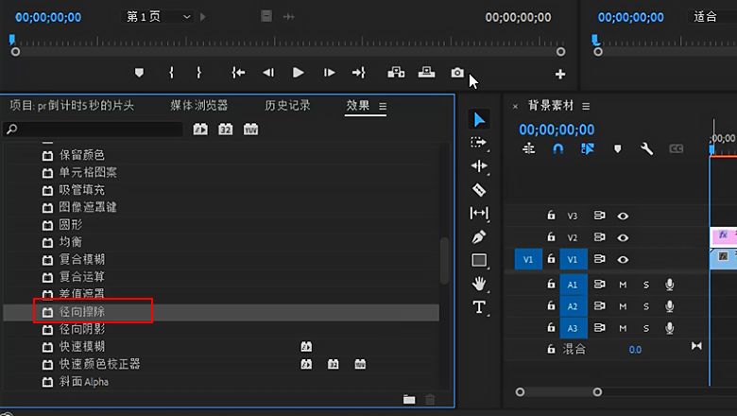Screen dimensions: 737x416
Task: Mute audio track A1
Action: [x=623, y=285]
